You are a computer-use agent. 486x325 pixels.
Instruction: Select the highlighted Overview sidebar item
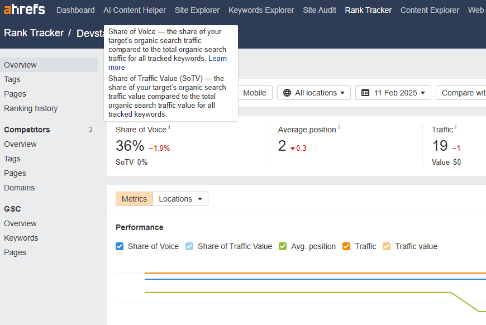point(49,65)
